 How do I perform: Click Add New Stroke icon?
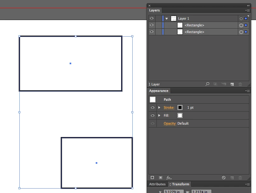coord(152,177)
